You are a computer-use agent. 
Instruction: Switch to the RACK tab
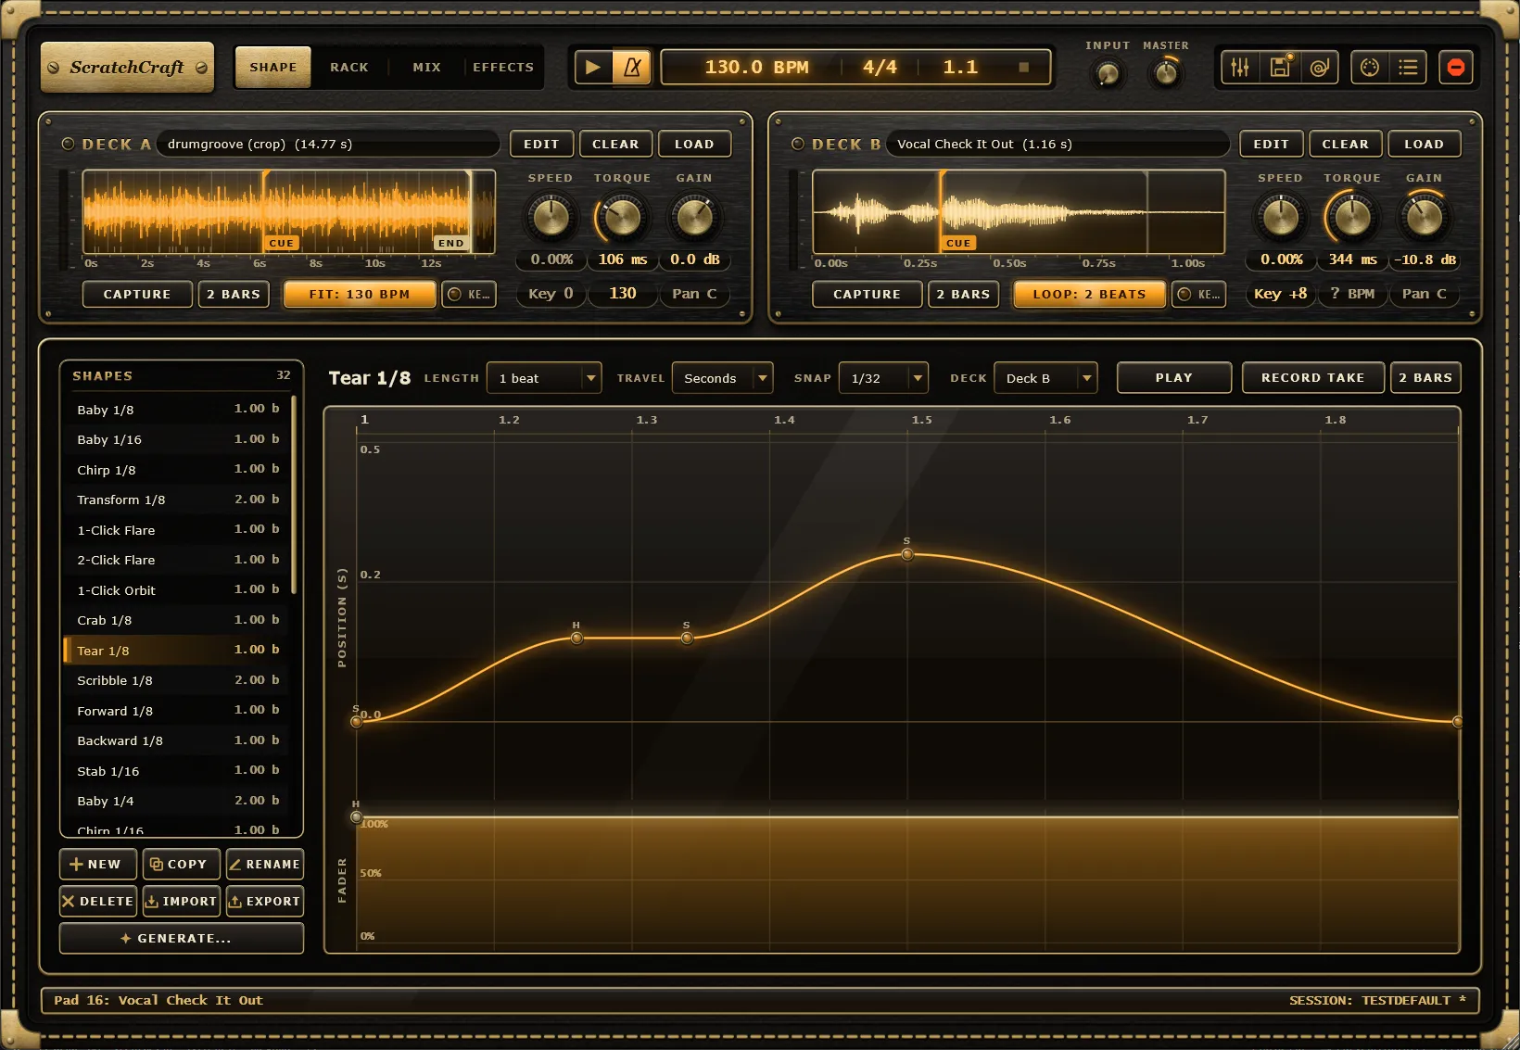pyautogui.click(x=349, y=68)
